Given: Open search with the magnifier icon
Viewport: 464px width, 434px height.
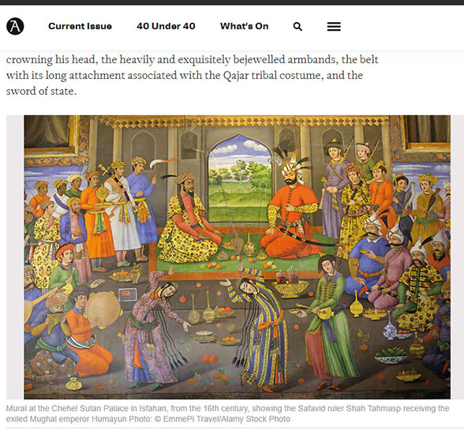Looking at the screenshot, I should click(297, 27).
